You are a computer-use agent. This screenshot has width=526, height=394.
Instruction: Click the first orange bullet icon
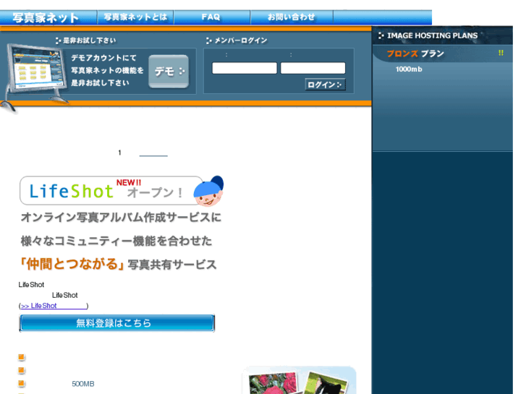[x=22, y=357]
